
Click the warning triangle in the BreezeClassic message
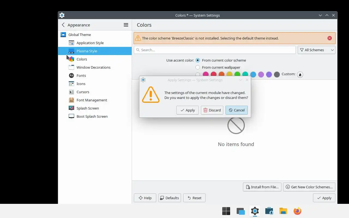click(x=138, y=38)
